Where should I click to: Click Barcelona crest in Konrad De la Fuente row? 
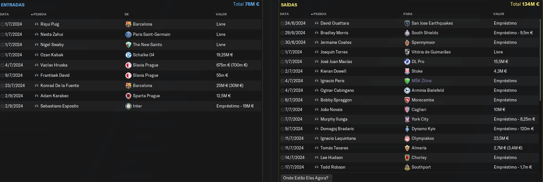[x=128, y=85]
